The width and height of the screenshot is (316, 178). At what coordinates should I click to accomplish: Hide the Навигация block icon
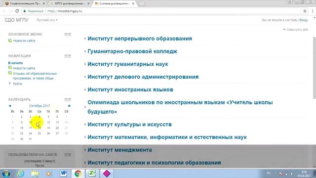[x=66, y=56]
